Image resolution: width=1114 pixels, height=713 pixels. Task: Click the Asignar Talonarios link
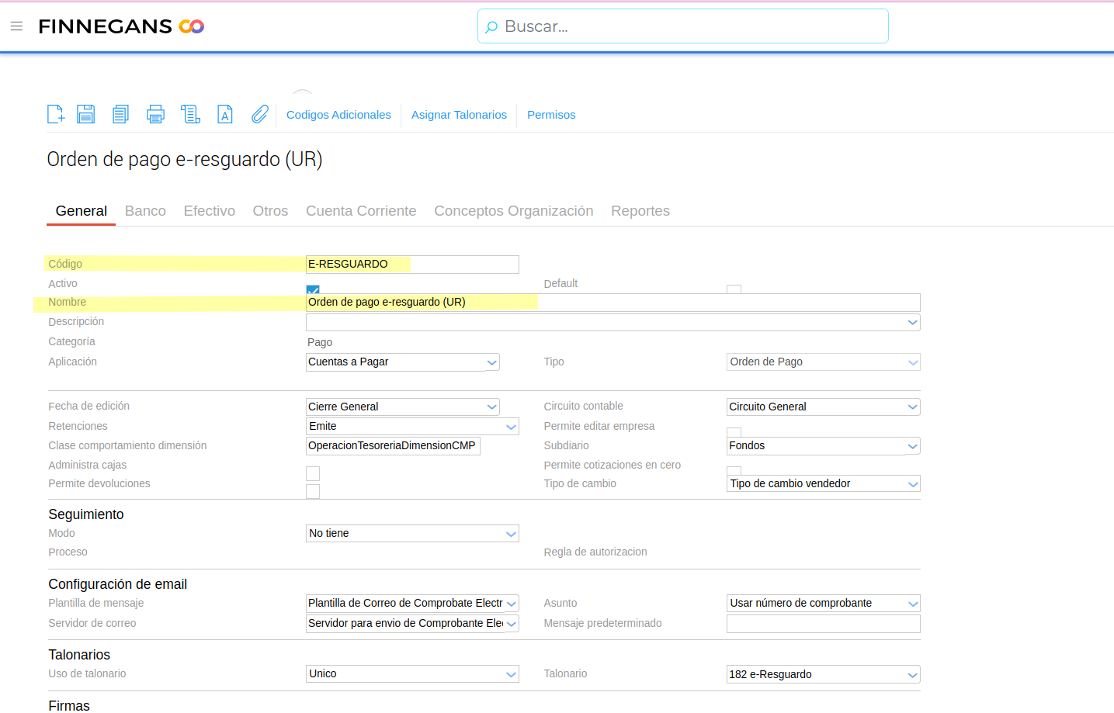(x=459, y=115)
